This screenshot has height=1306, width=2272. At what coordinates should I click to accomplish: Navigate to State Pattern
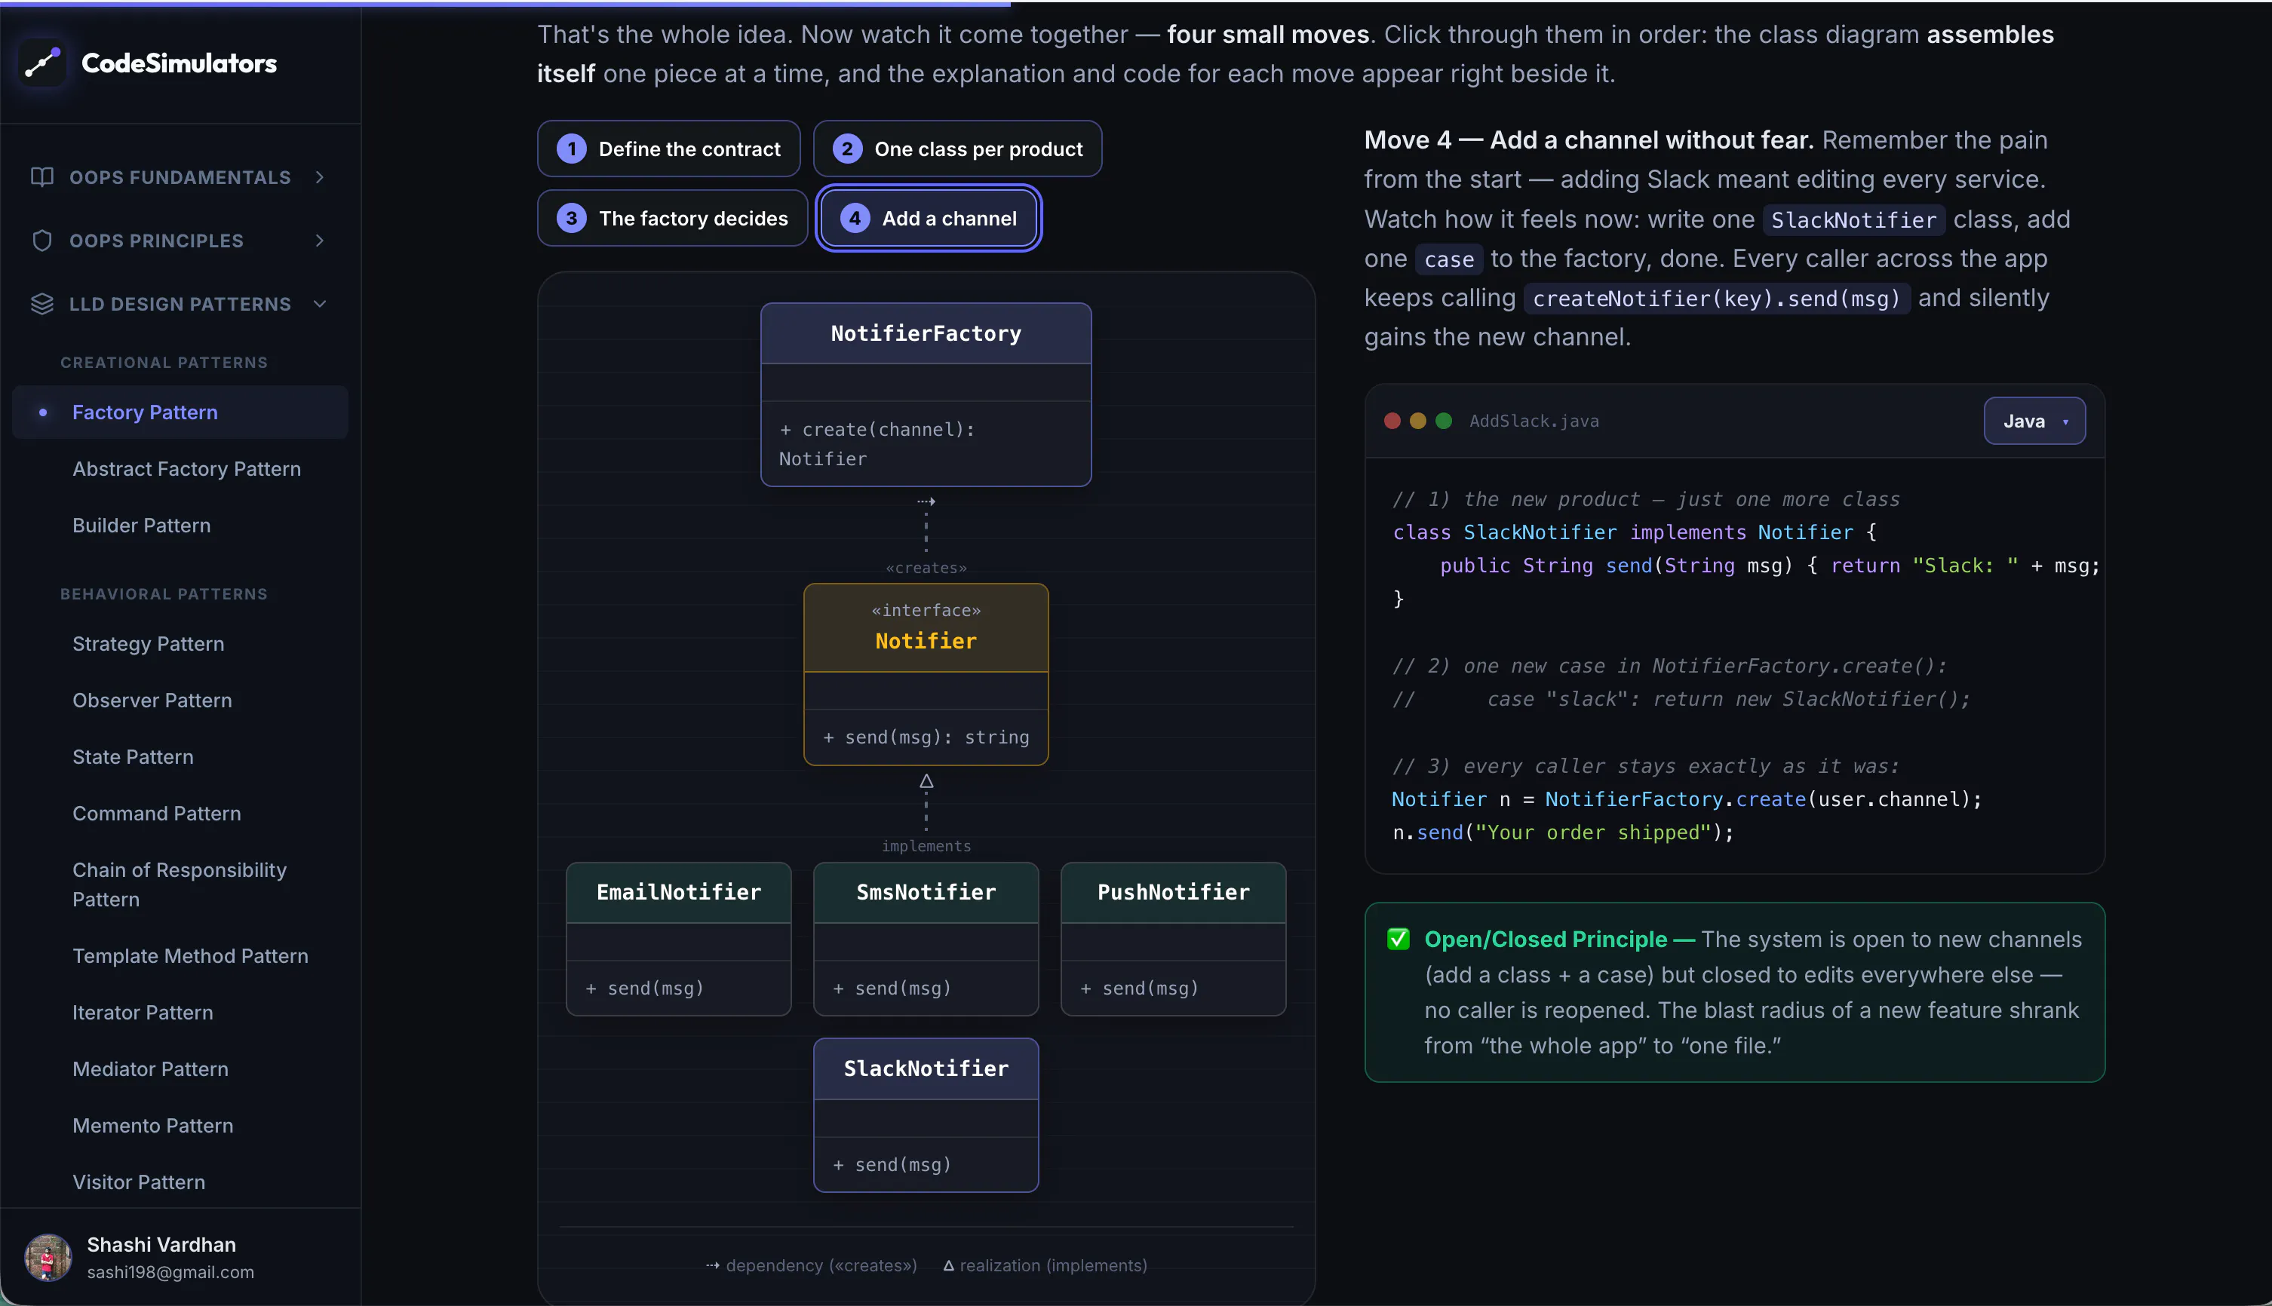133,757
